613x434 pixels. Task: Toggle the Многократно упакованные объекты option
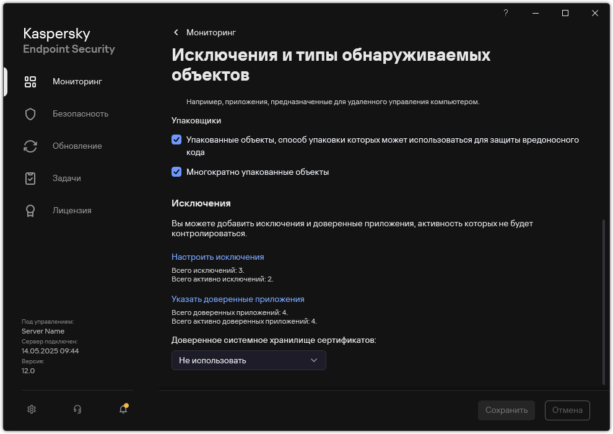coord(176,172)
